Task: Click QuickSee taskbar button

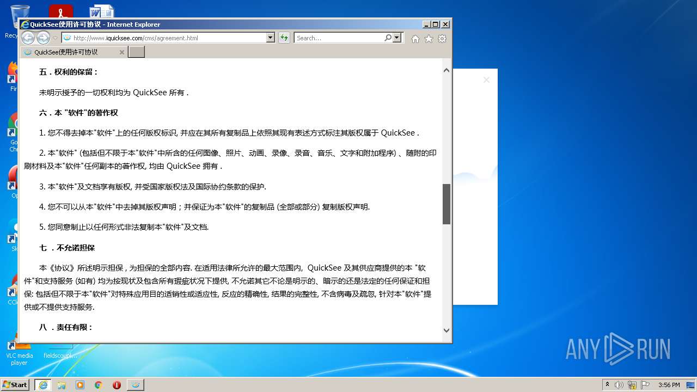Action: click(136, 385)
